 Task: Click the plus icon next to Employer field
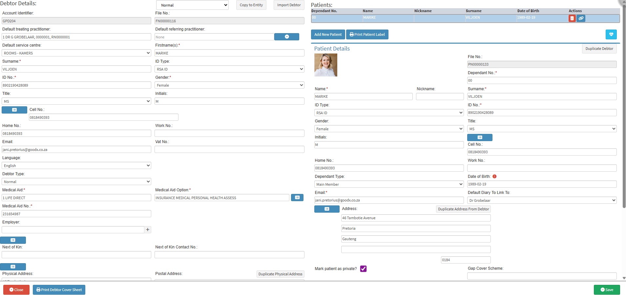[148, 230]
